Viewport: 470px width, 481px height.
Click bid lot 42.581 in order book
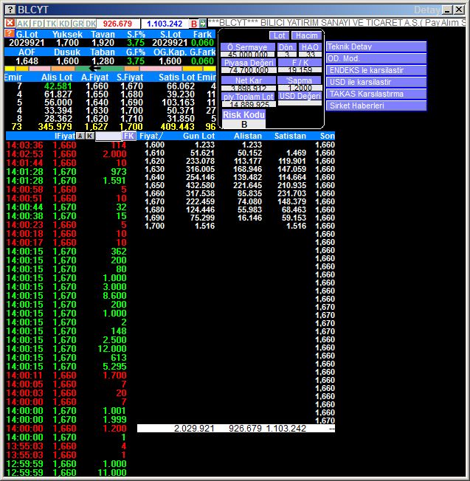[58, 86]
